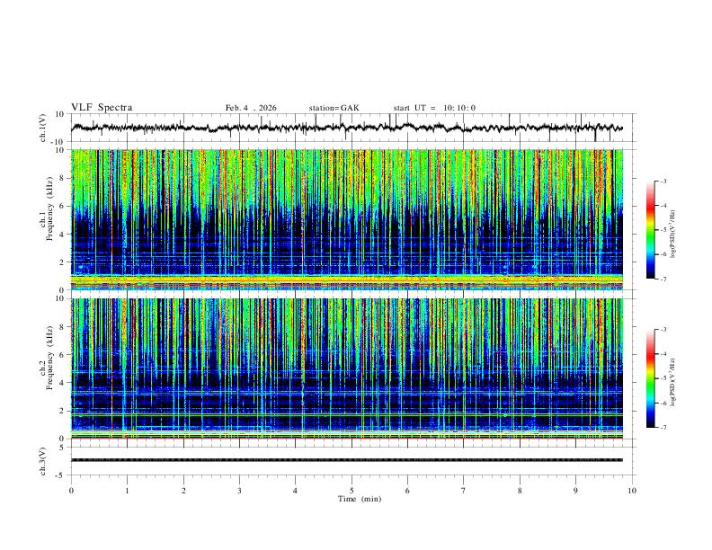Click the "4" kHz tick on the ch.2 frequency axis
712x550 pixels.
(x=62, y=383)
